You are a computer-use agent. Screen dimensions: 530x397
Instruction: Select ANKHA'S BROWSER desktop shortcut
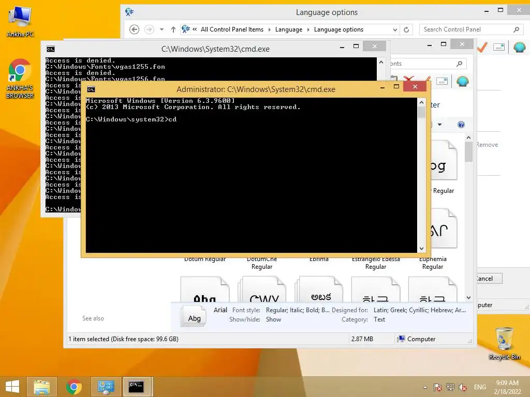pos(20,79)
